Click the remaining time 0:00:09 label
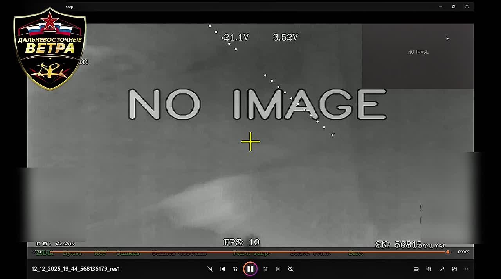Viewport: 501px width, 279px height. click(x=463, y=252)
